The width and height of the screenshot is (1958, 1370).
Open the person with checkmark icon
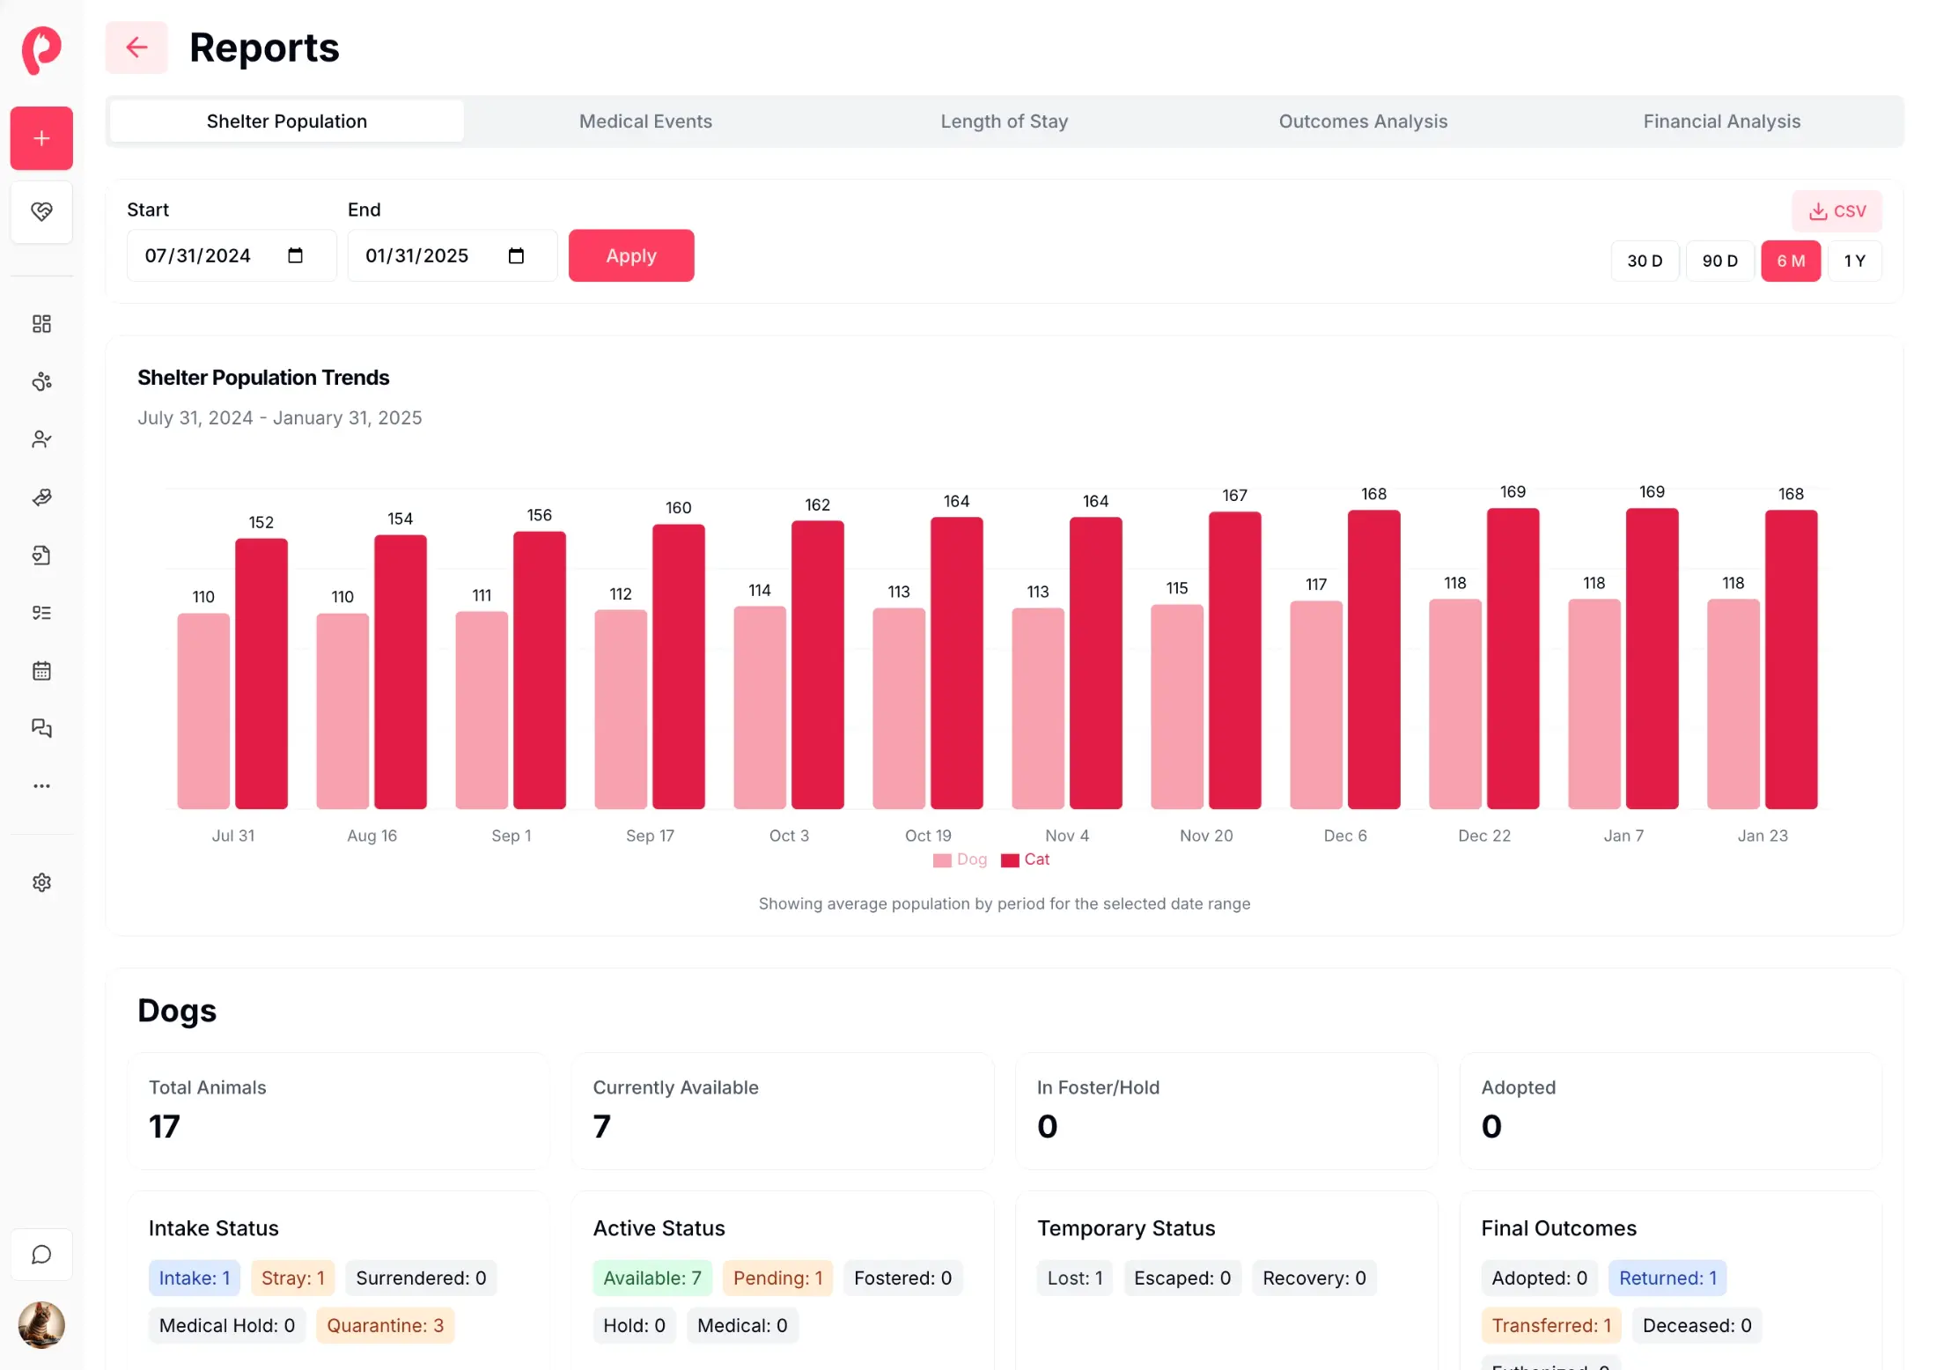coord(41,439)
